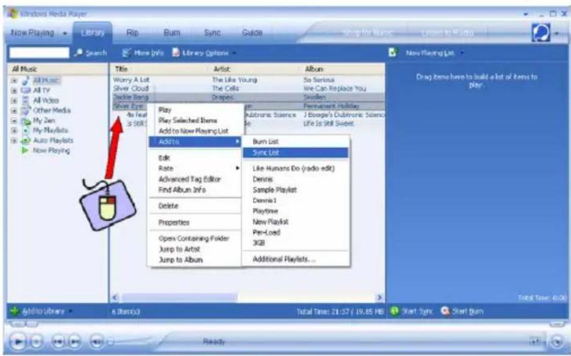
Task: Select All Music in the tree
Action: tap(46, 80)
